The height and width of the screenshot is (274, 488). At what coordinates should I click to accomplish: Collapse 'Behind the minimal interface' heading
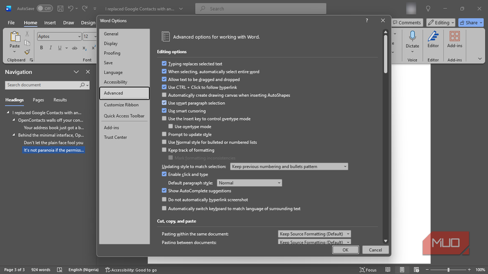click(x=14, y=135)
